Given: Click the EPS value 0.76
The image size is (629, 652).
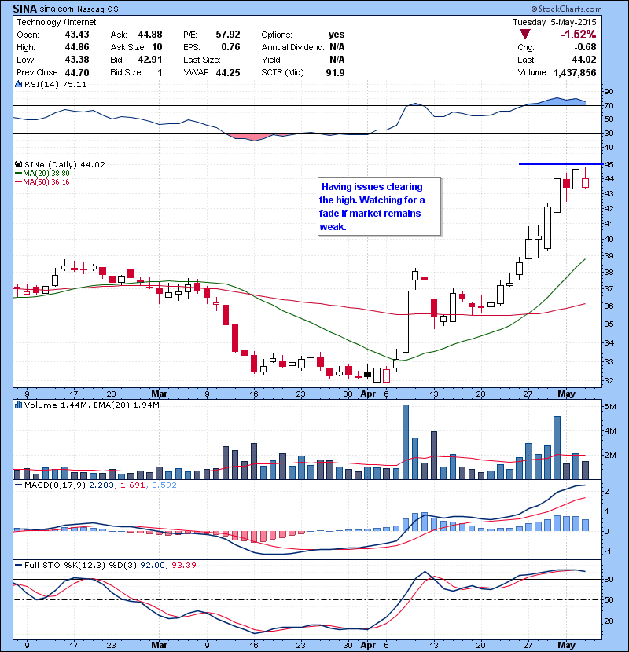Looking at the screenshot, I should pyautogui.click(x=230, y=47).
